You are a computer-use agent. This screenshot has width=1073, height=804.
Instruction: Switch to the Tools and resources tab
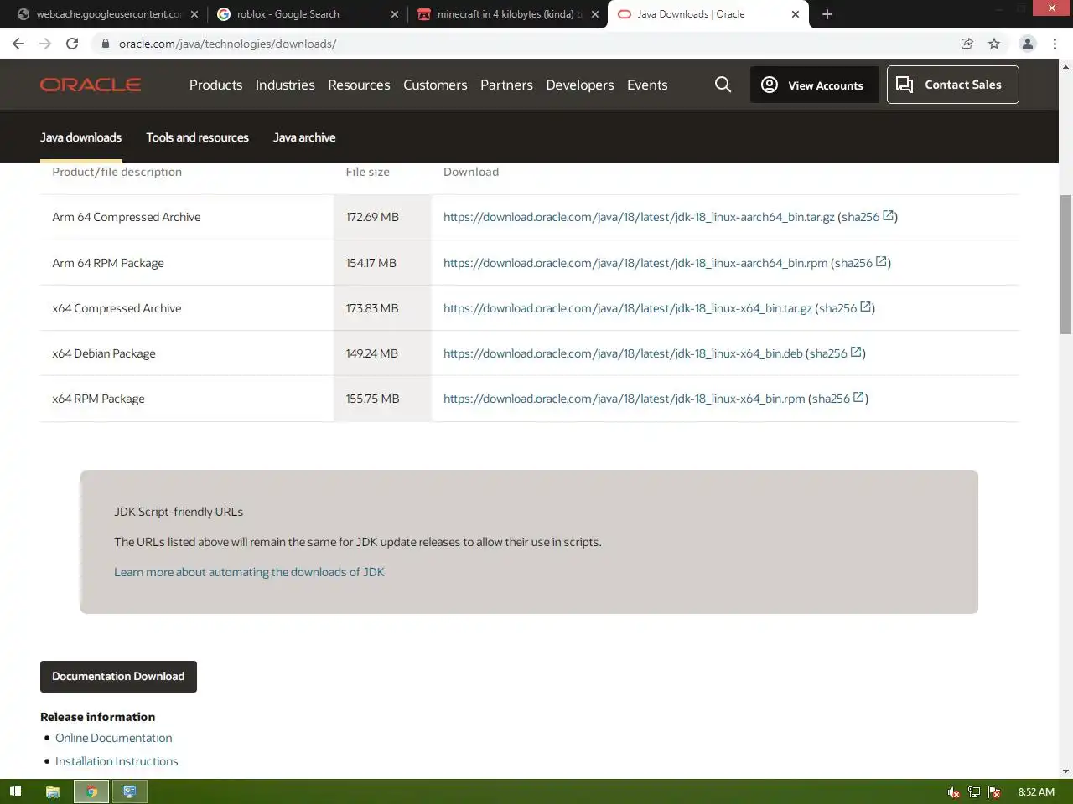(197, 137)
